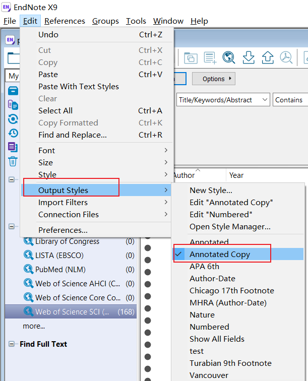Viewport: 308px width, 381px height.
Task: Open the Groups menu
Action: click(105, 21)
